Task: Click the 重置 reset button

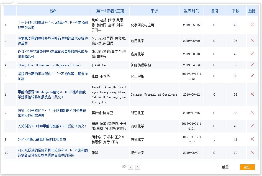Action: (225, 167)
